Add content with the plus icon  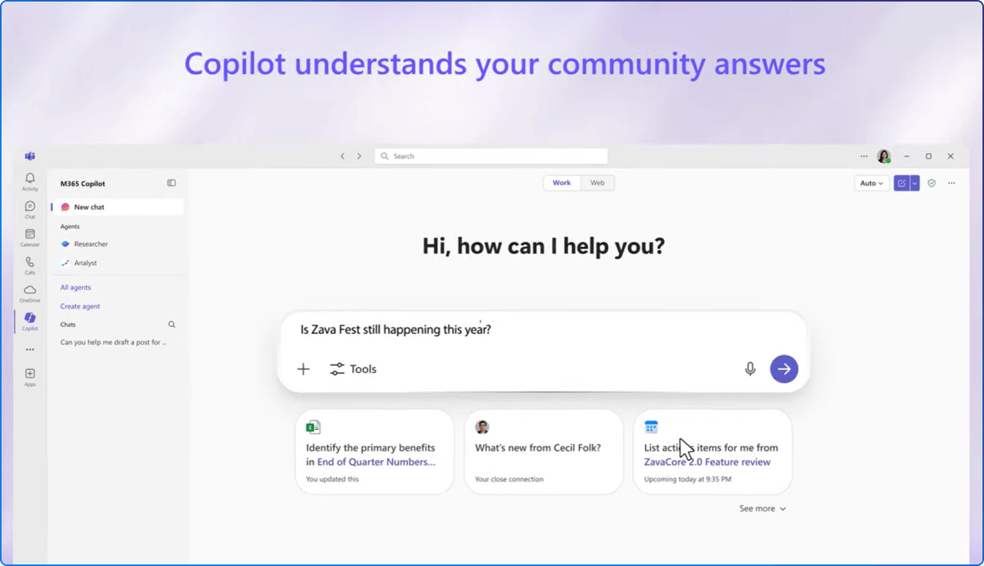tap(304, 369)
